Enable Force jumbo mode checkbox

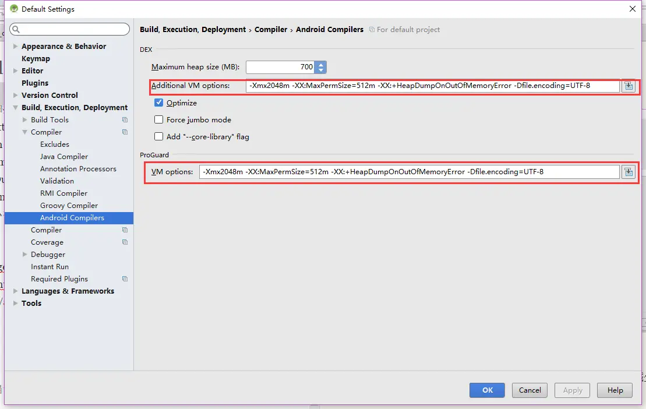(x=158, y=119)
